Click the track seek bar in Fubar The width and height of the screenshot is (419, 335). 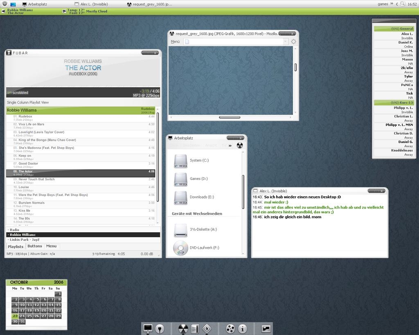tap(83, 92)
